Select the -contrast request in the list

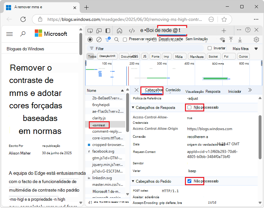(99, 125)
